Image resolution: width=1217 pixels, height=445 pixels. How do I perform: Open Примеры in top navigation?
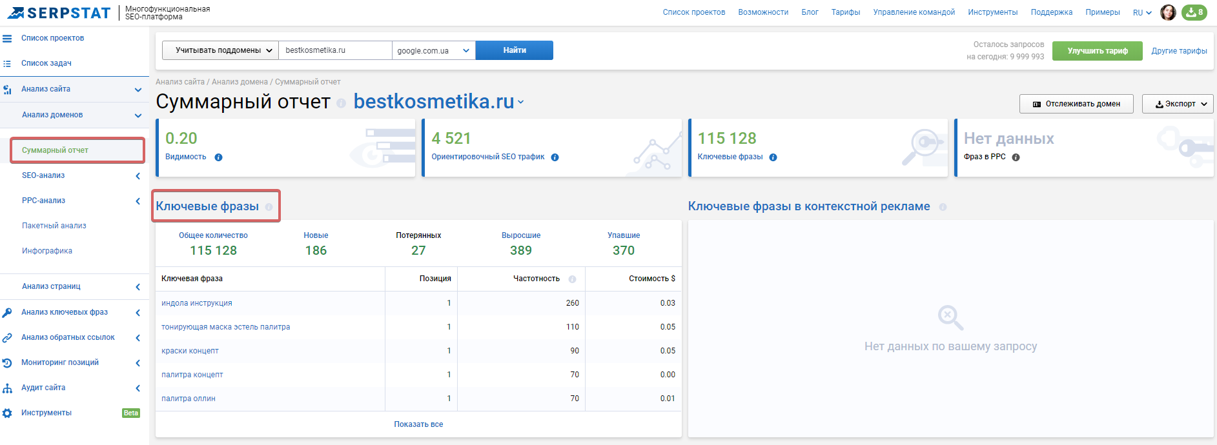point(1103,12)
